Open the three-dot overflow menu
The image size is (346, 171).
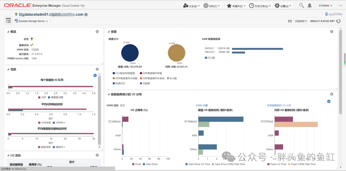tap(339, 6)
